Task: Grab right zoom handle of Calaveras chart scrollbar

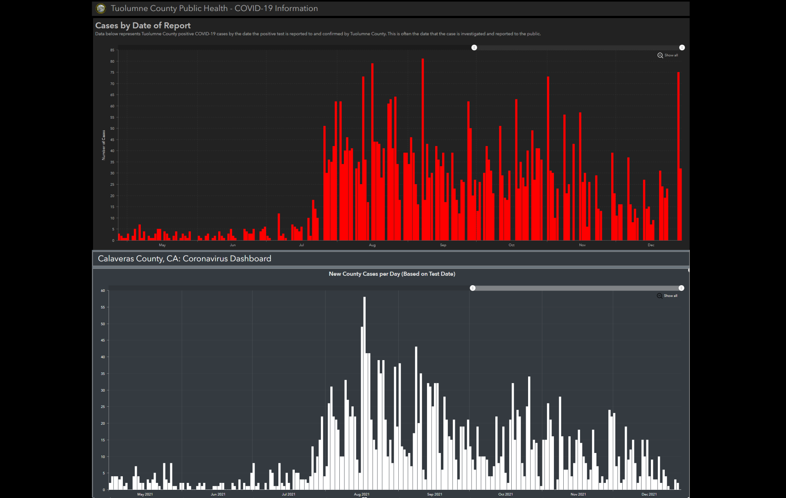Action: (x=681, y=288)
